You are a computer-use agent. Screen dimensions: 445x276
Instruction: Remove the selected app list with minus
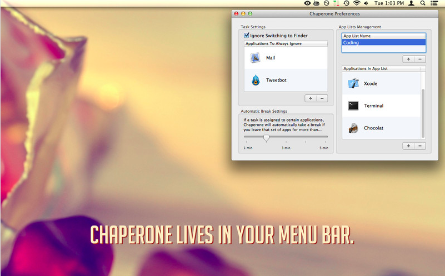pyautogui.click(x=420, y=59)
